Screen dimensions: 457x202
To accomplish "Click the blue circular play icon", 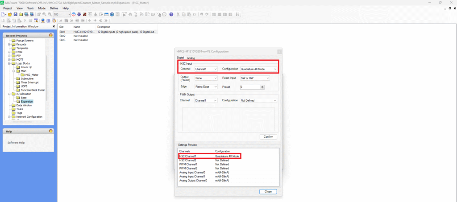I will pos(112,14).
